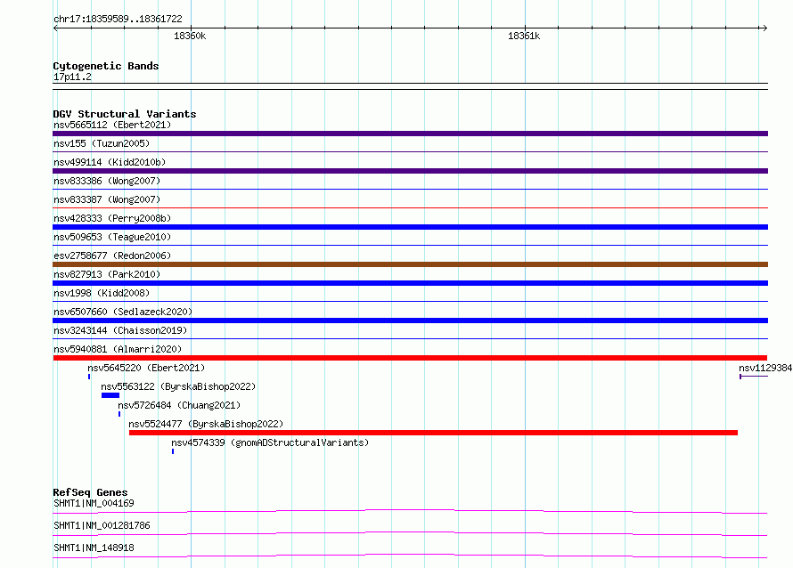Screen dimensions: 793x568
Task: Select the nsv428333 (Perry2008b) label
Action: tap(112, 218)
